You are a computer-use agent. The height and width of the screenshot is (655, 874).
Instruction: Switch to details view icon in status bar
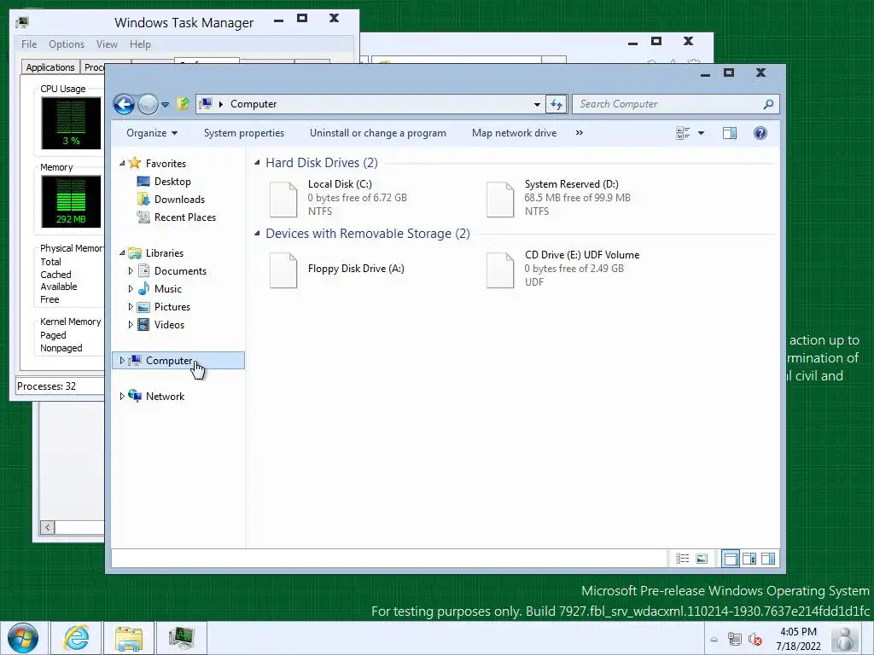(x=683, y=559)
